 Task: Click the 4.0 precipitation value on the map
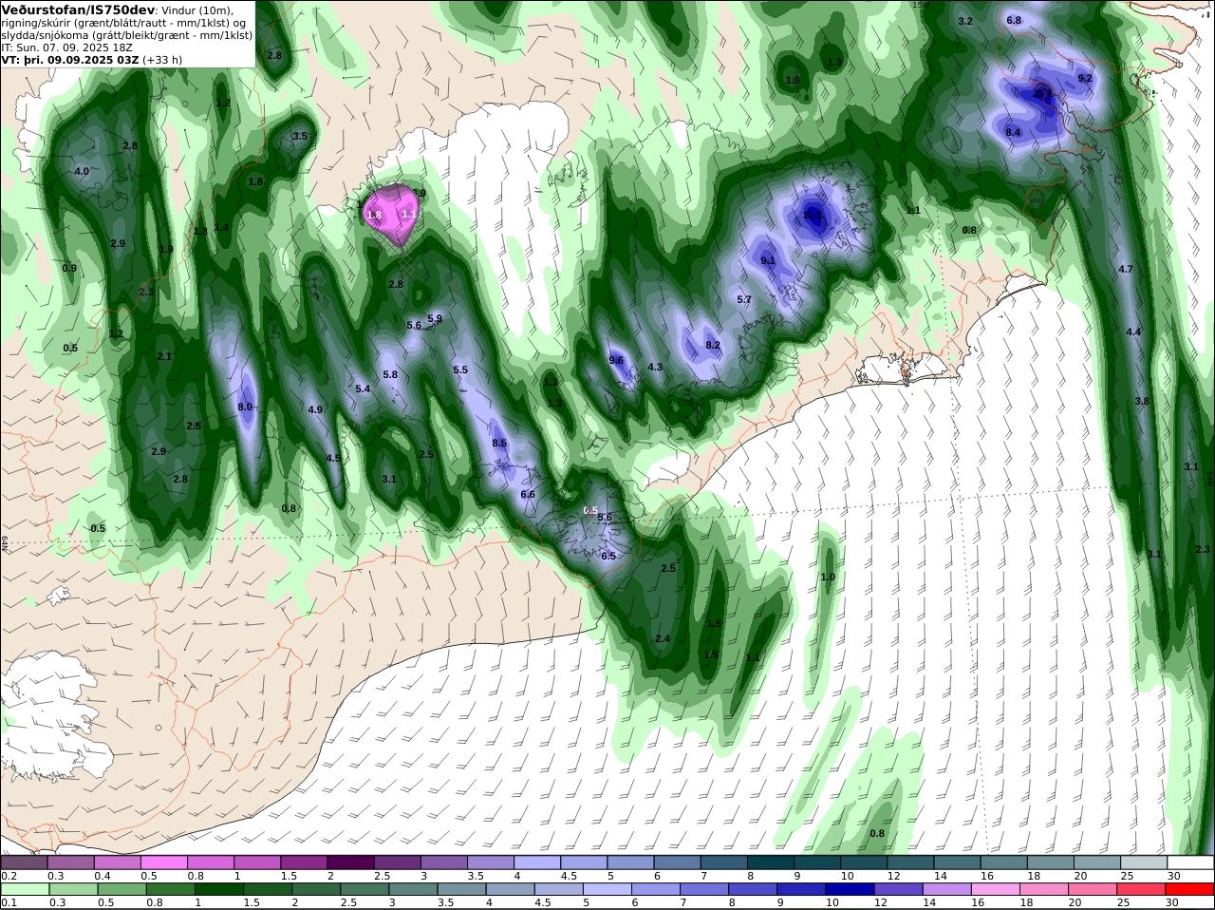coord(82,172)
